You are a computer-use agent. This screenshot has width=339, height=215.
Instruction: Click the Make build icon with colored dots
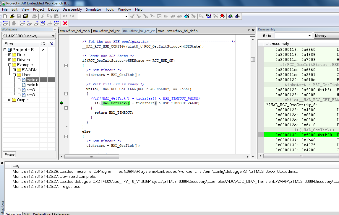[209, 16]
